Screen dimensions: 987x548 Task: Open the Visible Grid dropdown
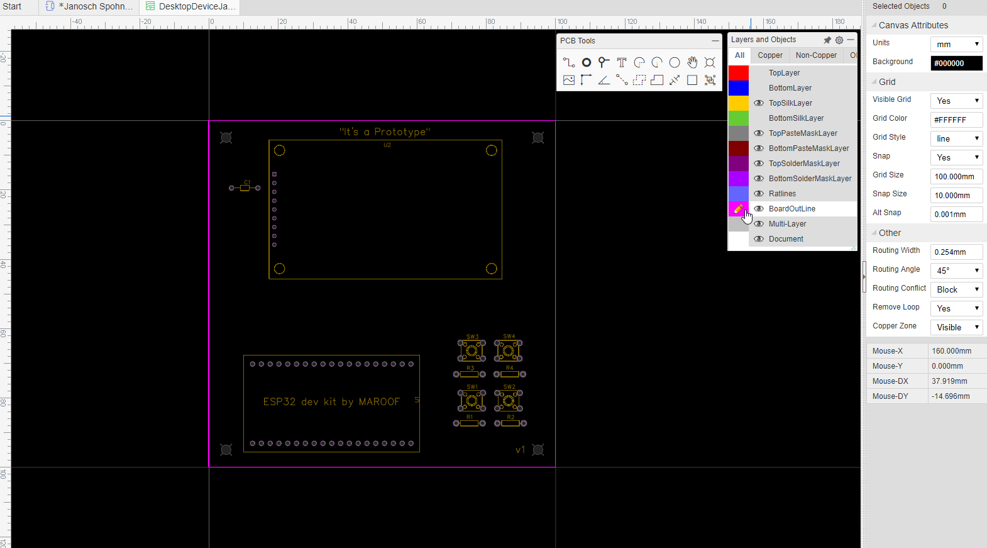coord(956,101)
